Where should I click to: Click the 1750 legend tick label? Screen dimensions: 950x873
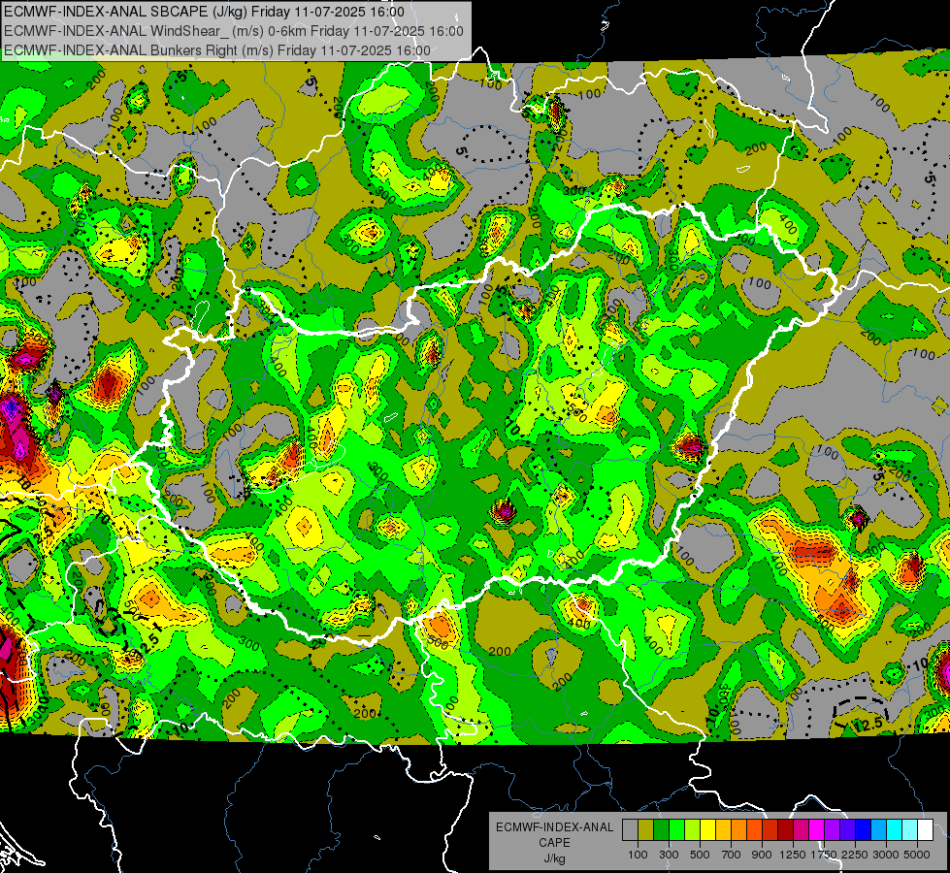pyautogui.click(x=824, y=855)
